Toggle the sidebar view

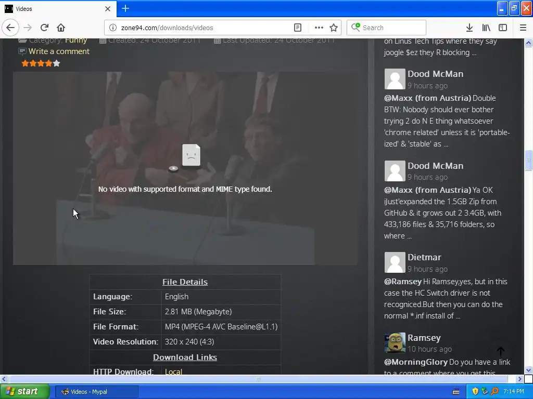coord(503,28)
